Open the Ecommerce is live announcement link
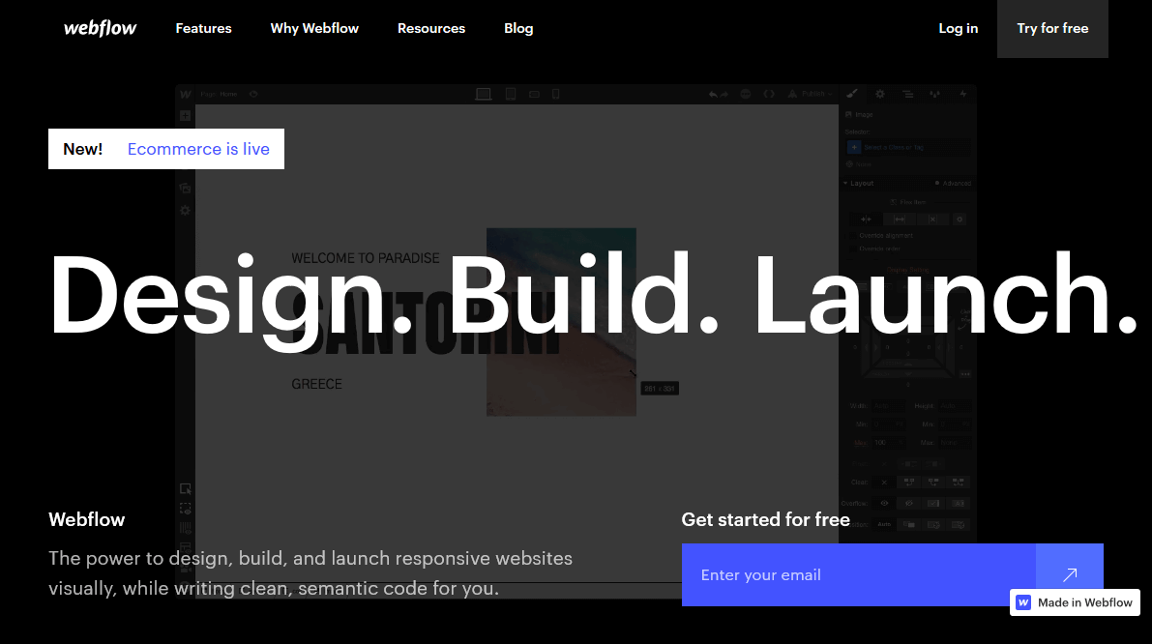The image size is (1152, 644). pyautogui.click(x=198, y=149)
